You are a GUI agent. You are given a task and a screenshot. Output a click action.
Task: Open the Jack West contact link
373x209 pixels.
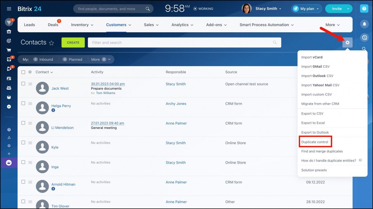click(60, 88)
